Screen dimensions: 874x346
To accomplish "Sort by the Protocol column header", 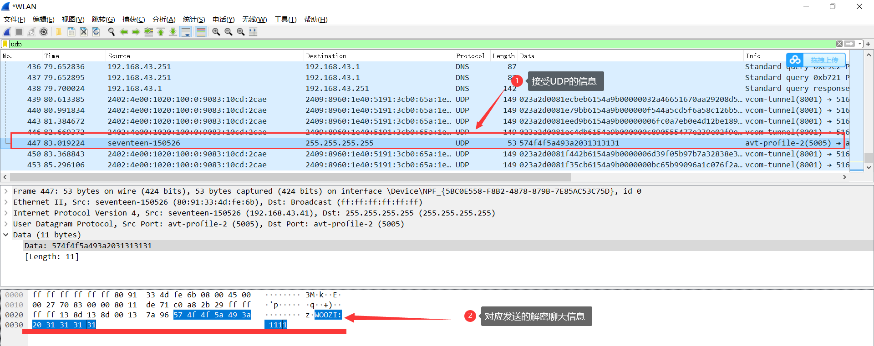I will (x=472, y=56).
